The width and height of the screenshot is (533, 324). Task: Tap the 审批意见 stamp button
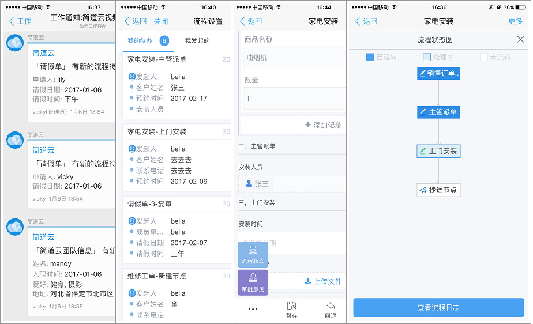253,282
